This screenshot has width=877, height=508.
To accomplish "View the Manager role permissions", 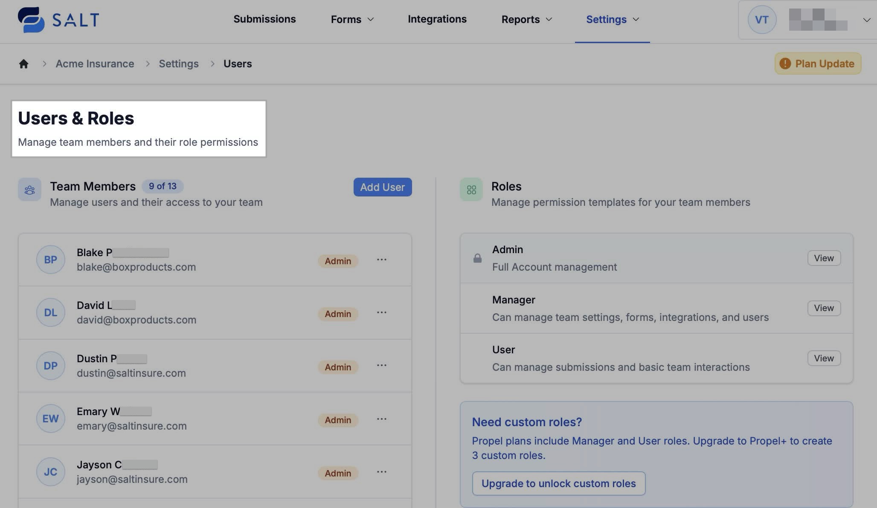I will pos(823,308).
